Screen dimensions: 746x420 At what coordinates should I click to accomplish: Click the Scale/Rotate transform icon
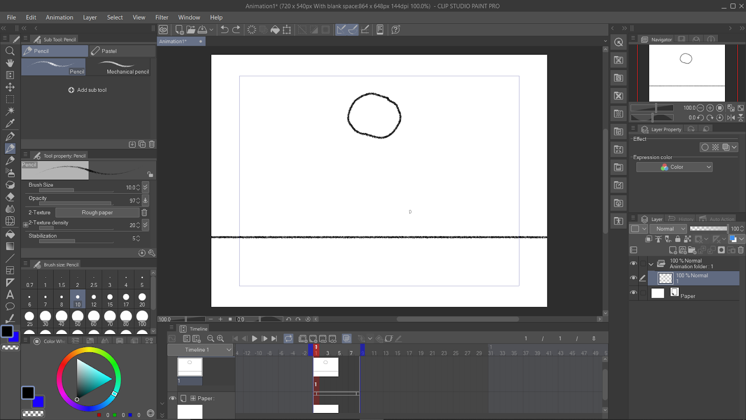[x=287, y=29]
